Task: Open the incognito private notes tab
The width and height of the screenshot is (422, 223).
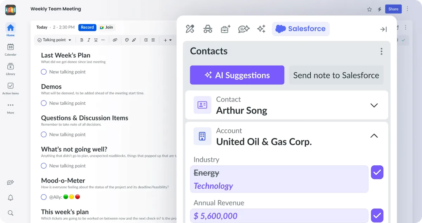Action: click(x=208, y=29)
